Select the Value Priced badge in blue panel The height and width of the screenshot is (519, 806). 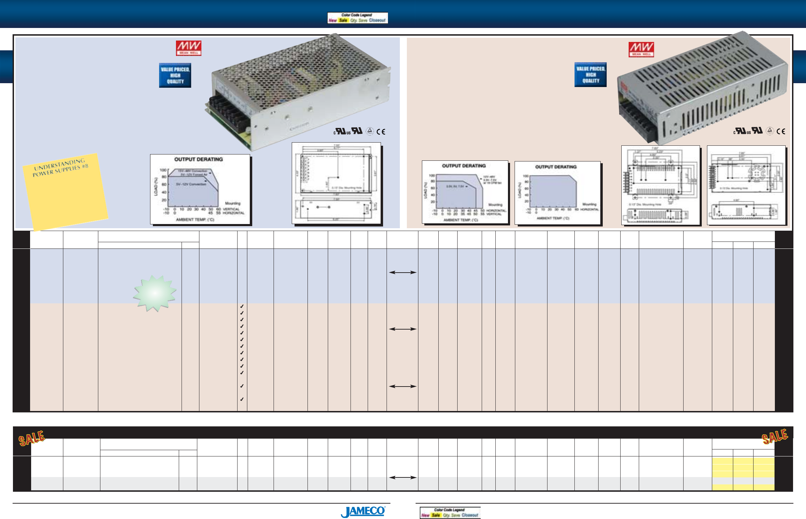[x=175, y=75]
